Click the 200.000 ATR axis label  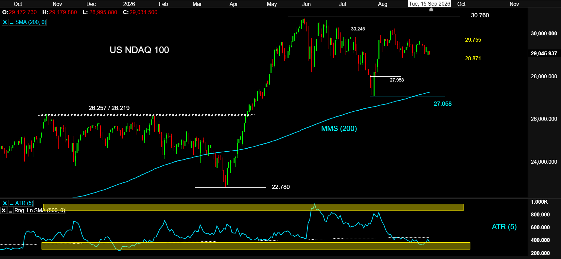[540, 253]
